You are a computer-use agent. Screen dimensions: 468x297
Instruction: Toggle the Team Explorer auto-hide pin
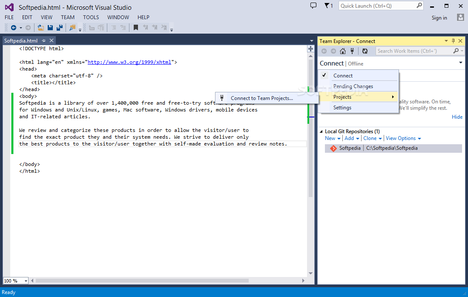coord(454,41)
